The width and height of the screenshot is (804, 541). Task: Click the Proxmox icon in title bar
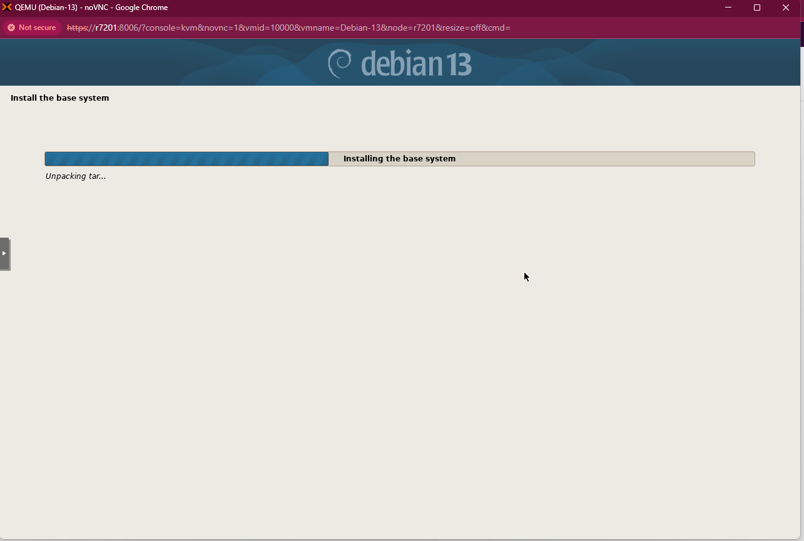7,8
